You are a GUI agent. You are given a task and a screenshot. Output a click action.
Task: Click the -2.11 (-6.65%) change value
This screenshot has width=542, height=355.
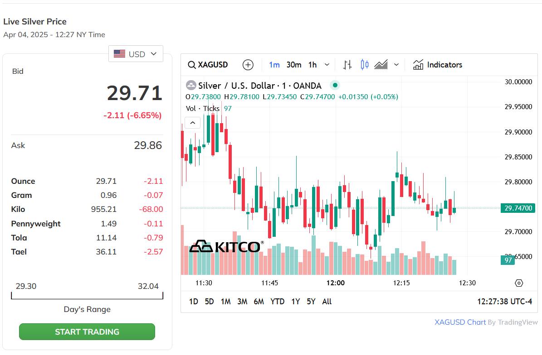pos(132,115)
